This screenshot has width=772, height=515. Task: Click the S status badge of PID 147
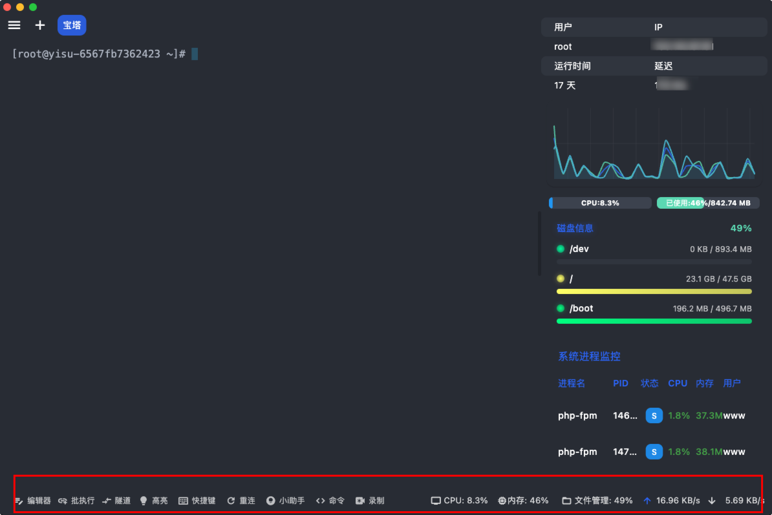(x=654, y=452)
